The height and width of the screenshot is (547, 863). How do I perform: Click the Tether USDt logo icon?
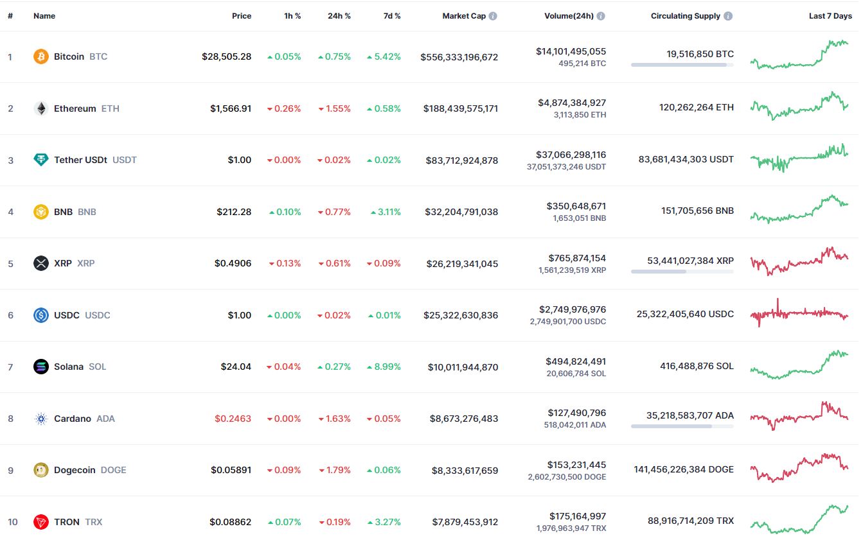pyautogui.click(x=41, y=160)
